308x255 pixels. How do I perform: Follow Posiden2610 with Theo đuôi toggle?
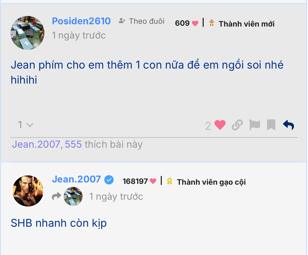coord(142,21)
